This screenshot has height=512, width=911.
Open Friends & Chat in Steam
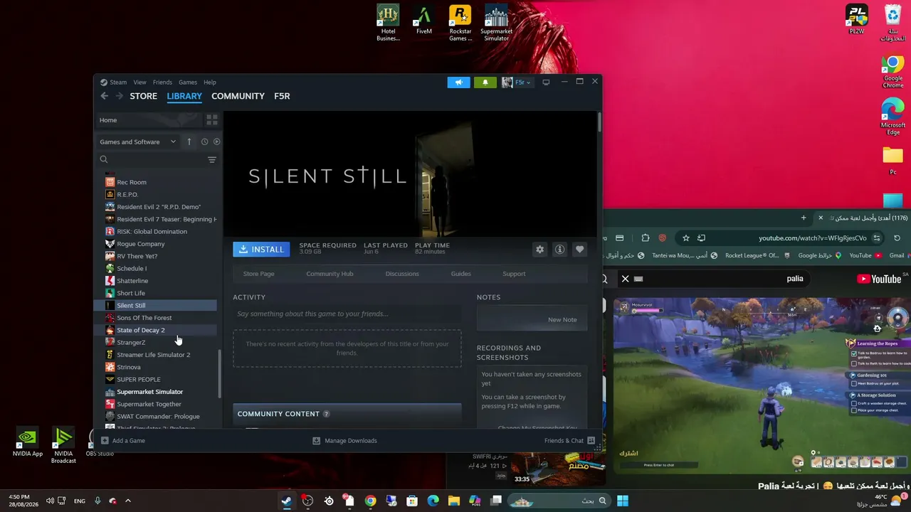pos(569,440)
